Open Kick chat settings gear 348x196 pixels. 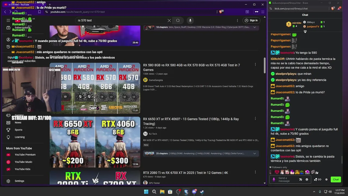coord(327,180)
